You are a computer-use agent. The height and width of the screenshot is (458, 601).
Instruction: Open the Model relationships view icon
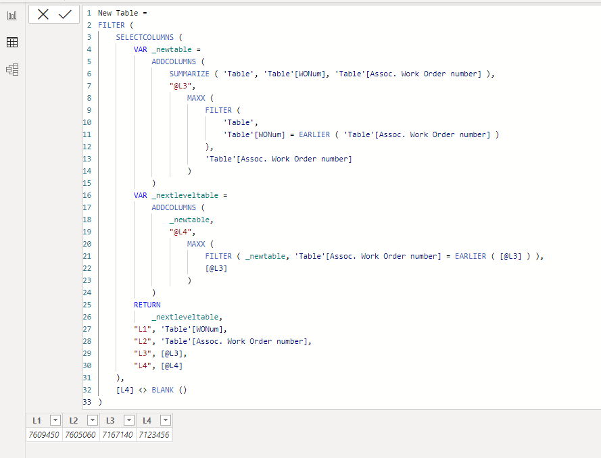12,70
